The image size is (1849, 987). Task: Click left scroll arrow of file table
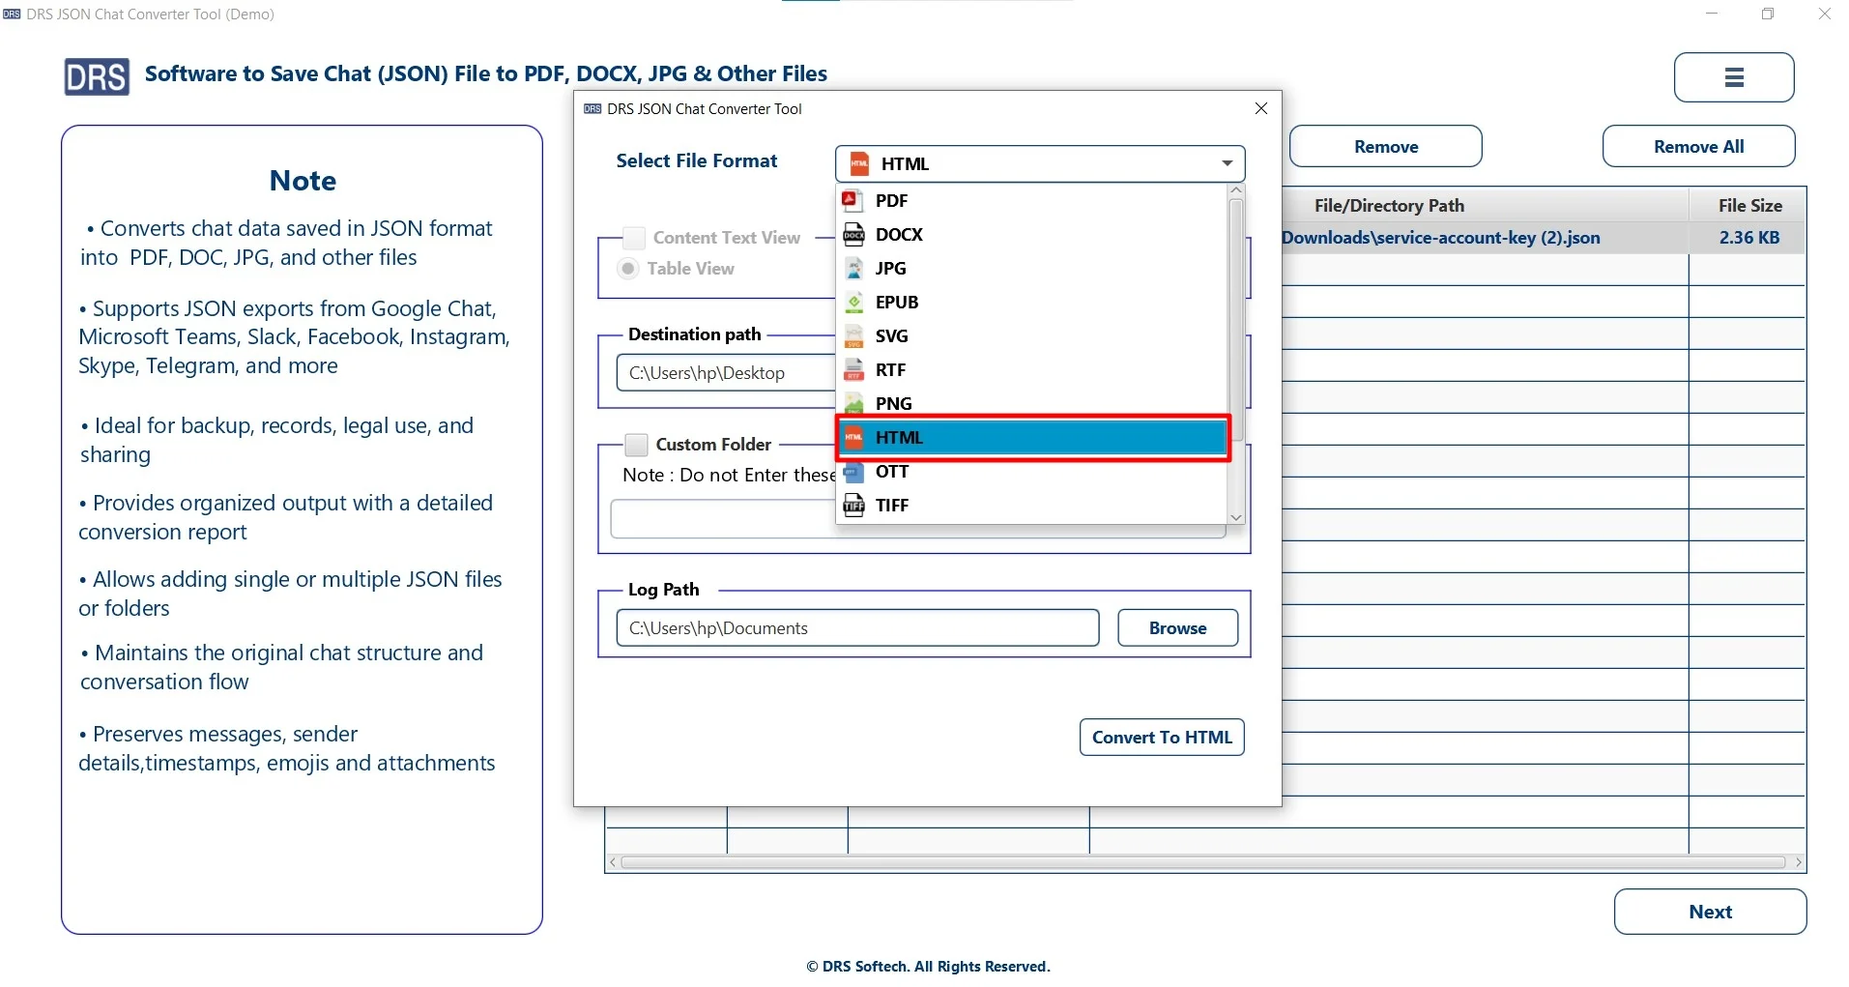[x=613, y=862]
